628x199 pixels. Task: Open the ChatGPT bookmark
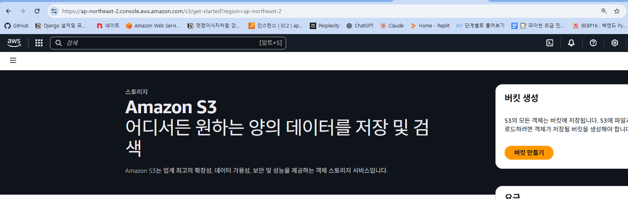360,25
